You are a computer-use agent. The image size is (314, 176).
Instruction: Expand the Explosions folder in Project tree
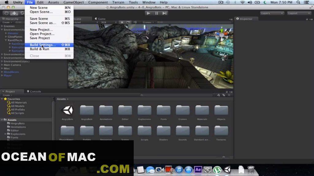point(6,134)
